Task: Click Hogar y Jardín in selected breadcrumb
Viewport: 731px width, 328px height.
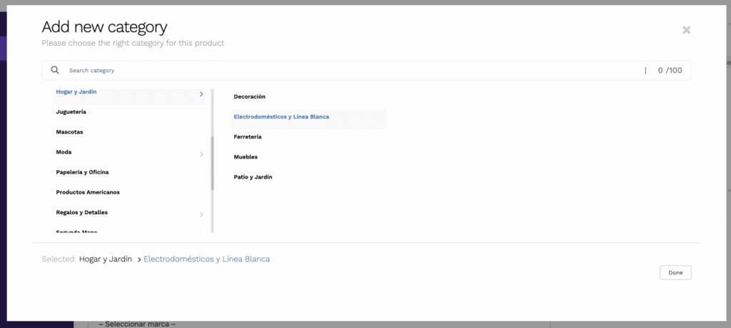Action: coord(105,259)
